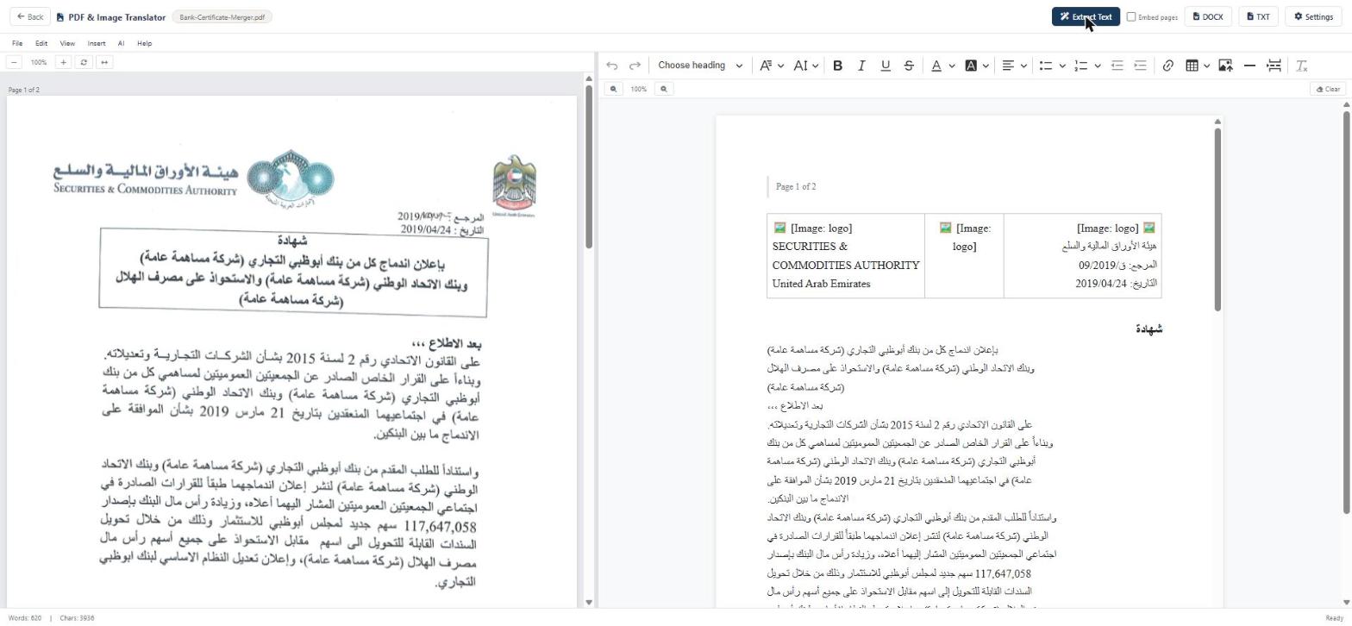Zoom out the PDF preview with minus button

(14, 62)
